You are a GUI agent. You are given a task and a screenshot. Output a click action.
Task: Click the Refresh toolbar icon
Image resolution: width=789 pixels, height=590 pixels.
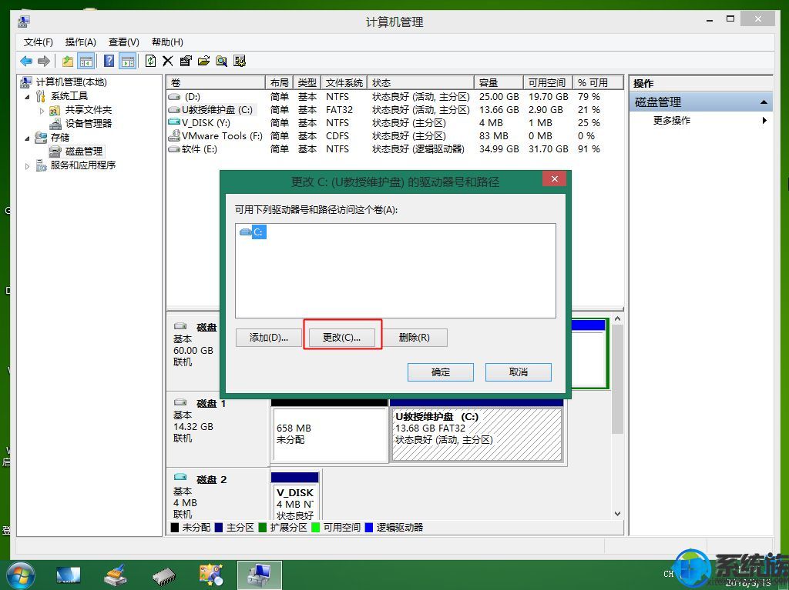pos(150,62)
